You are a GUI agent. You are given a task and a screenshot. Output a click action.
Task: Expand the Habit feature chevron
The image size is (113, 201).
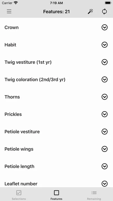click(x=105, y=45)
